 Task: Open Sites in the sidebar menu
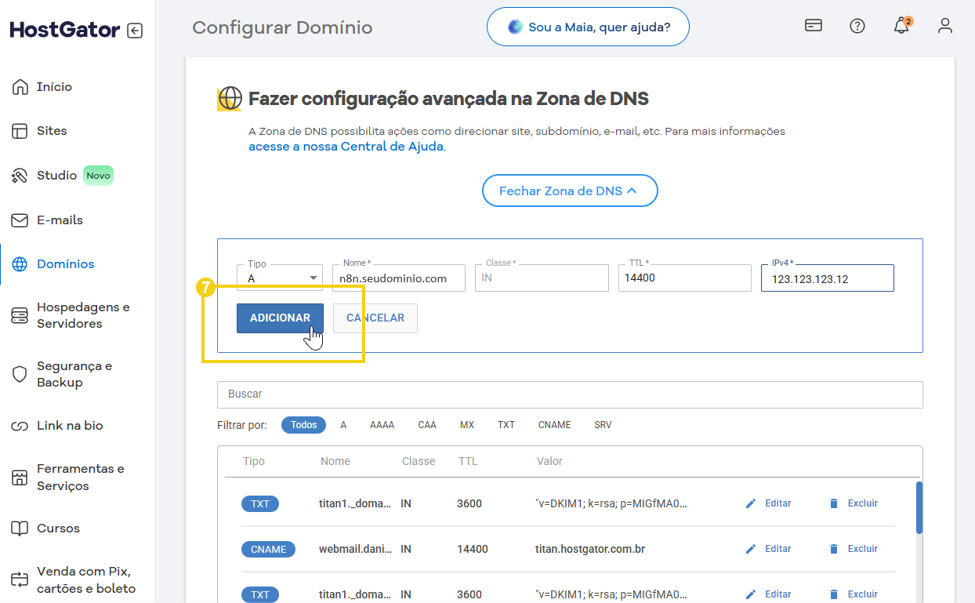click(x=52, y=131)
